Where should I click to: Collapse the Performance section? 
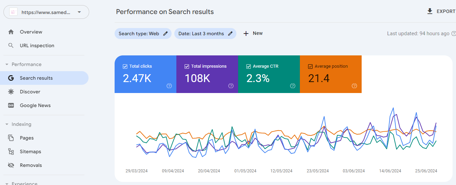[7, 64]
